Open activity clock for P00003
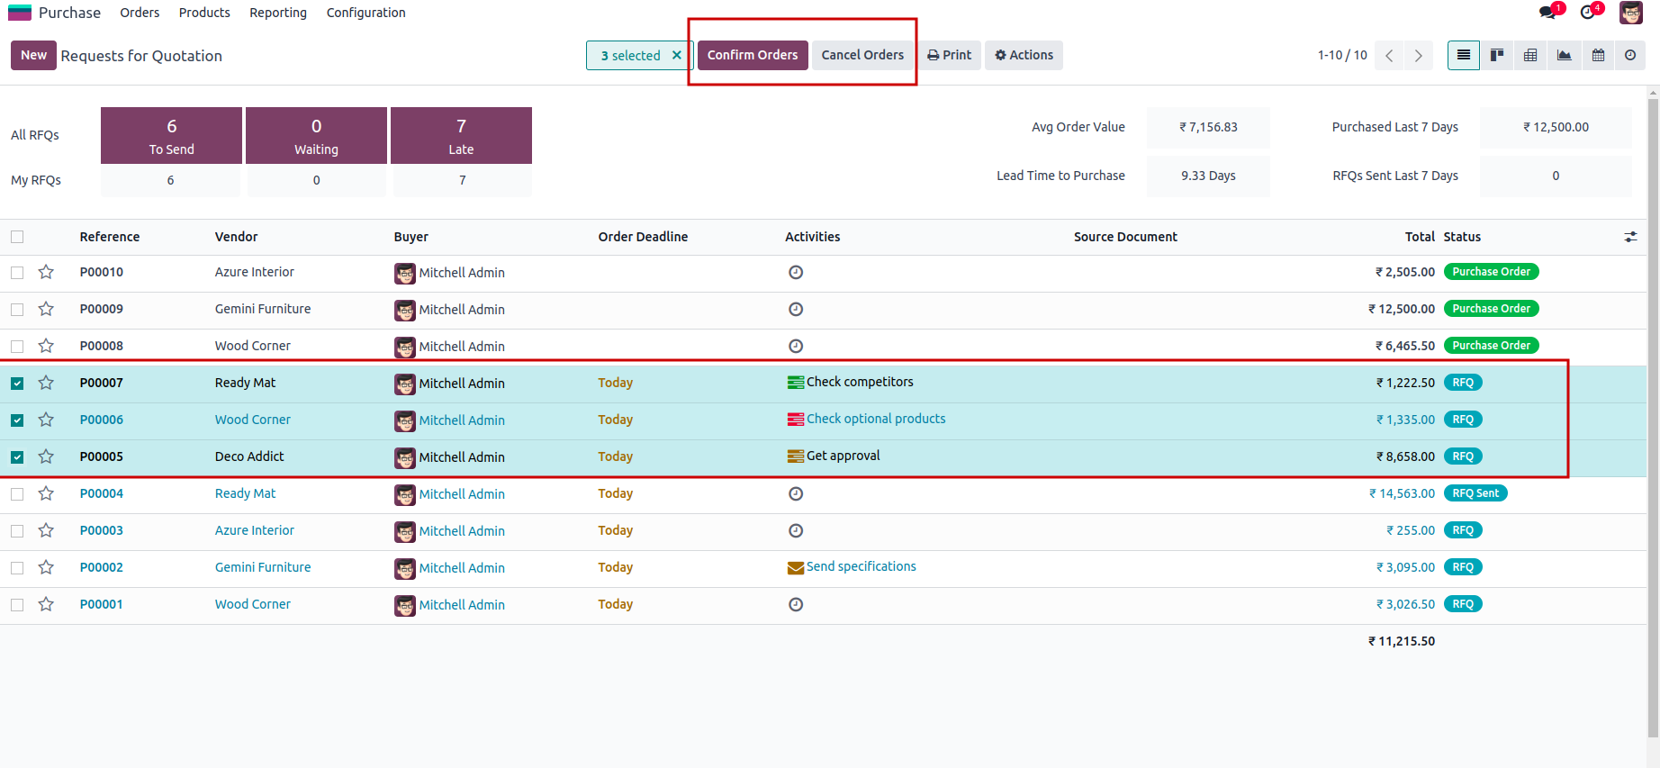The width and height of the screenshot is (1660, 768). pos(796,530)
